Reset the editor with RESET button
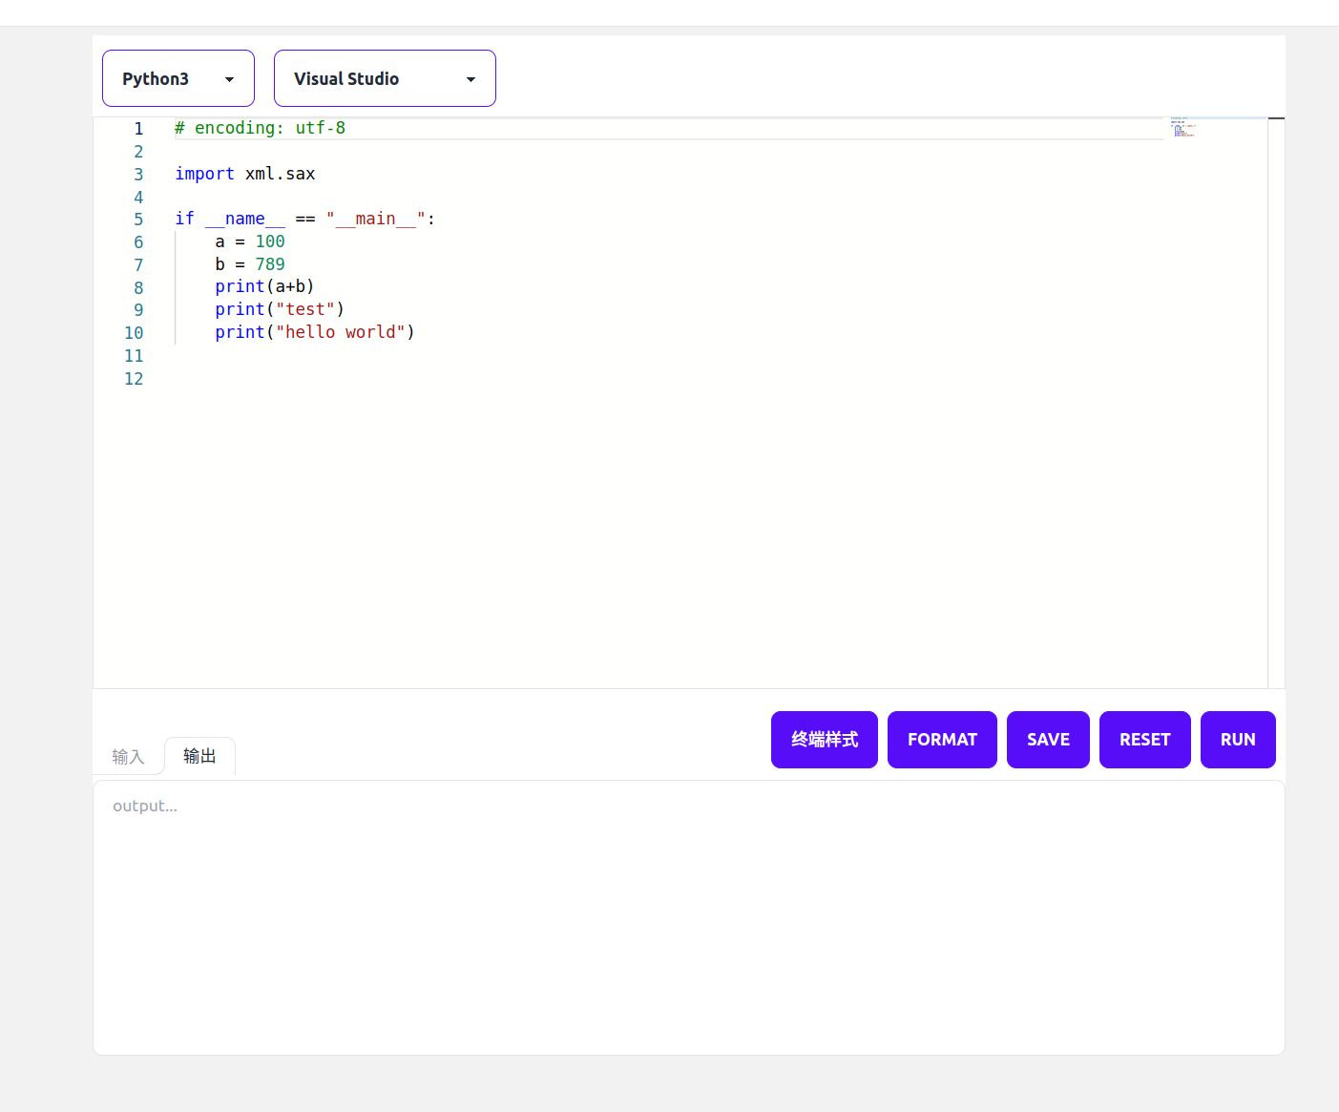 click(1144, 740)
